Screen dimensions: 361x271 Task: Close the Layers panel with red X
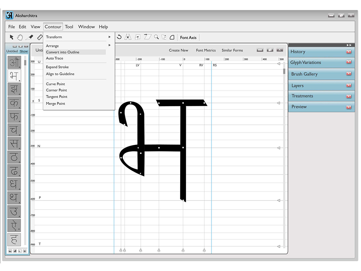click(348, 86)
